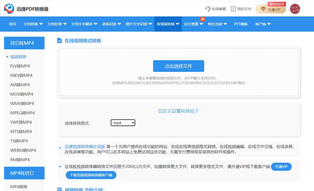Select TS转MP4 in the sidebar
Screen dimensions: 314x191
tap(19, 141)
